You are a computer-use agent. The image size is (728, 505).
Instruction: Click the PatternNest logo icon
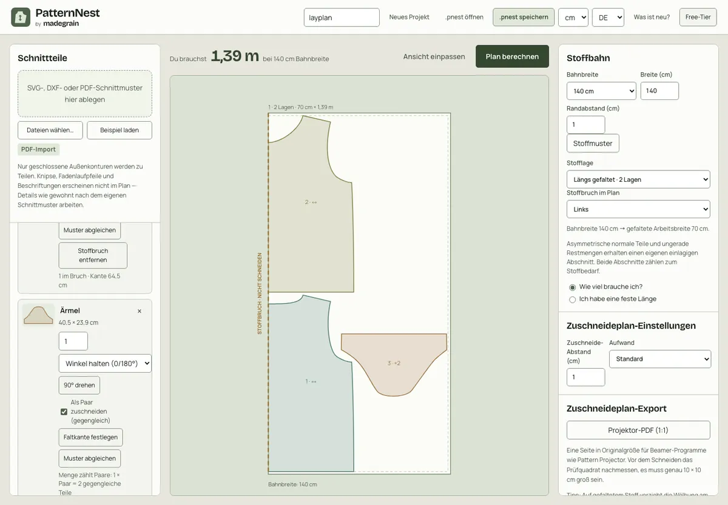[21, 17]
